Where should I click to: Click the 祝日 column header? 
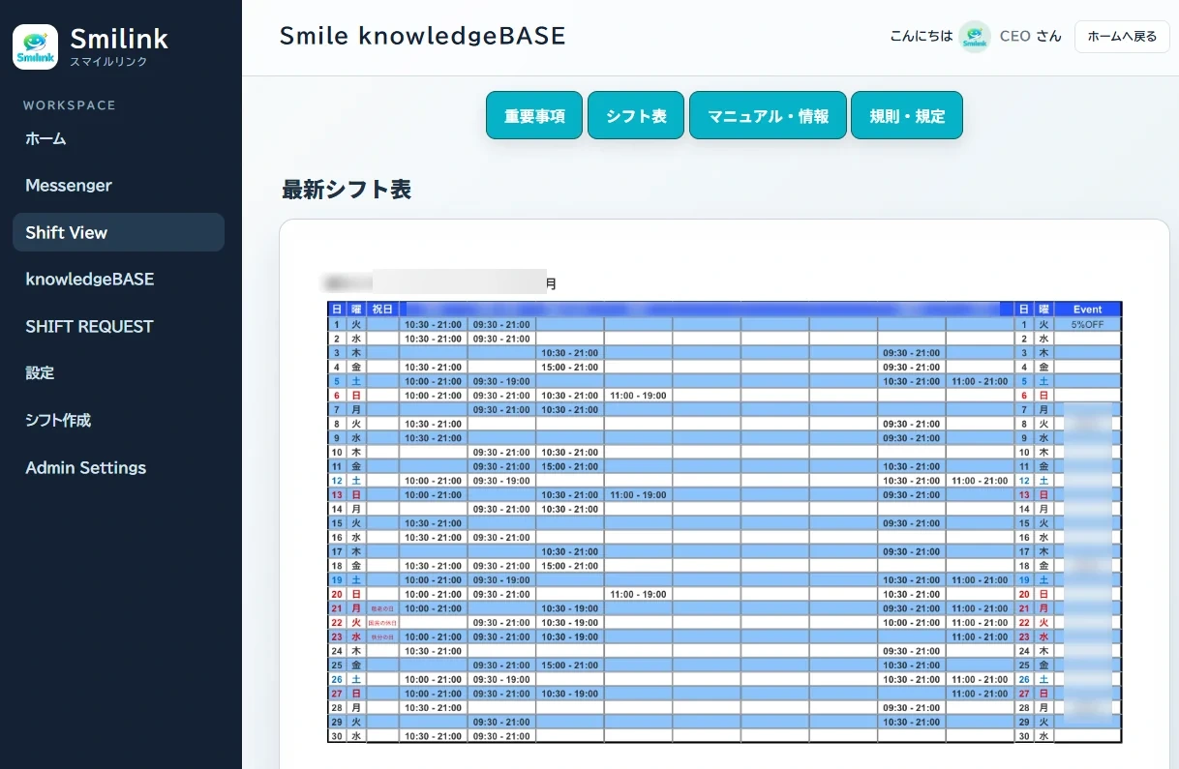point(382,310)
